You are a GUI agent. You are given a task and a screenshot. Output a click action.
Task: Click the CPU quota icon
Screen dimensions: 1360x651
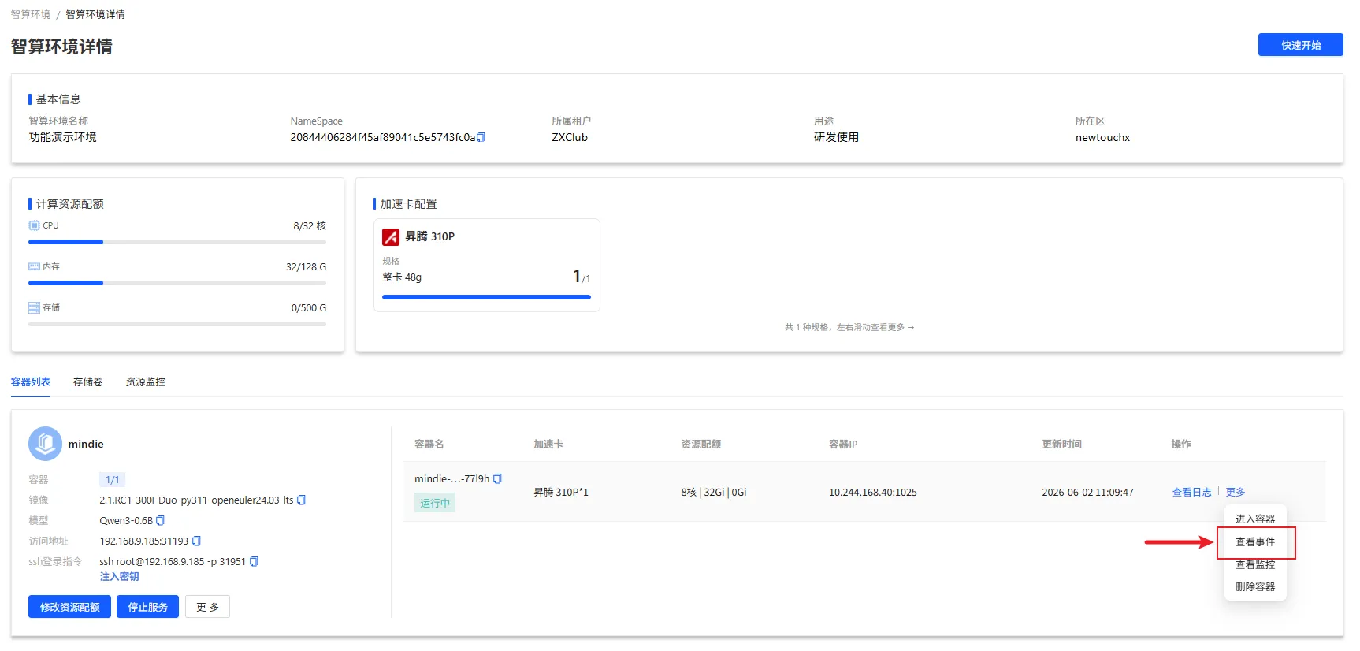(34, 225)
